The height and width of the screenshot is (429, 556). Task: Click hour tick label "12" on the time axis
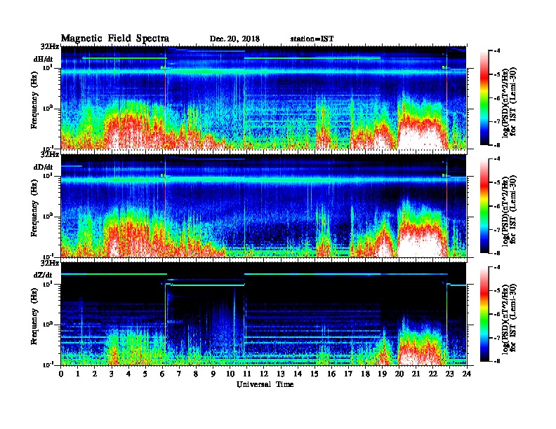click(264, 374)
